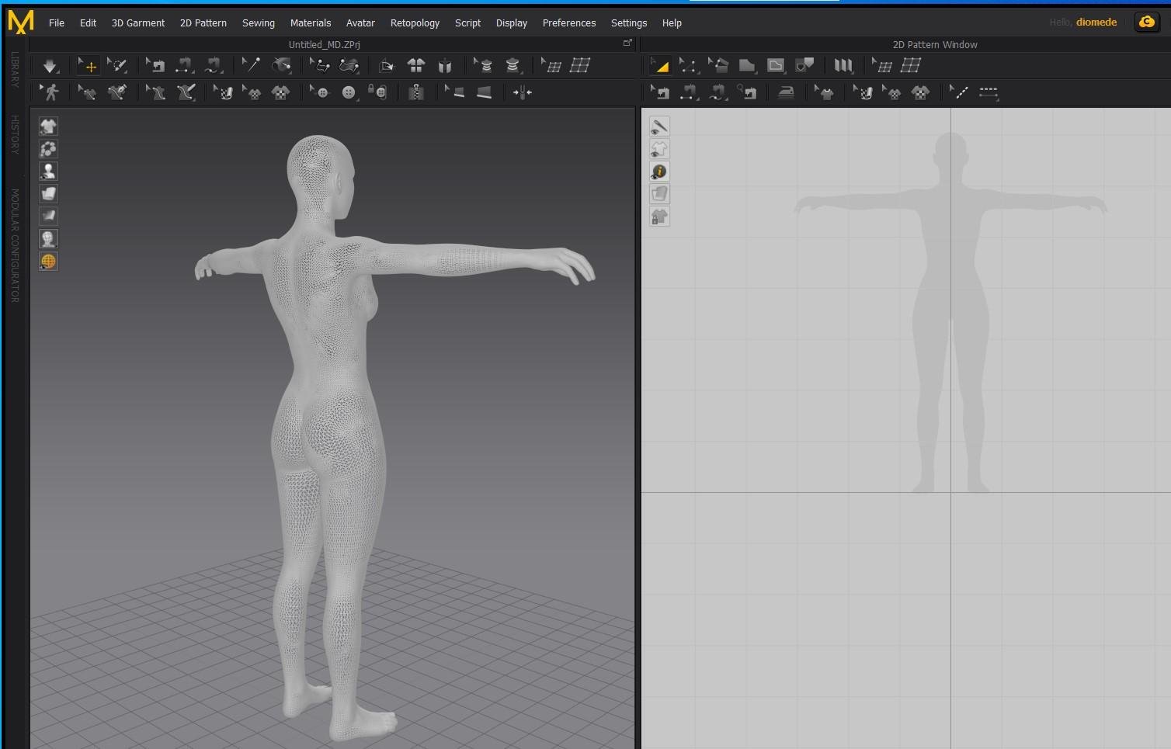This screenshot has width=1171, height=749.
Task: Expand the Modular Configurator panel
Action: pos(14,245)
